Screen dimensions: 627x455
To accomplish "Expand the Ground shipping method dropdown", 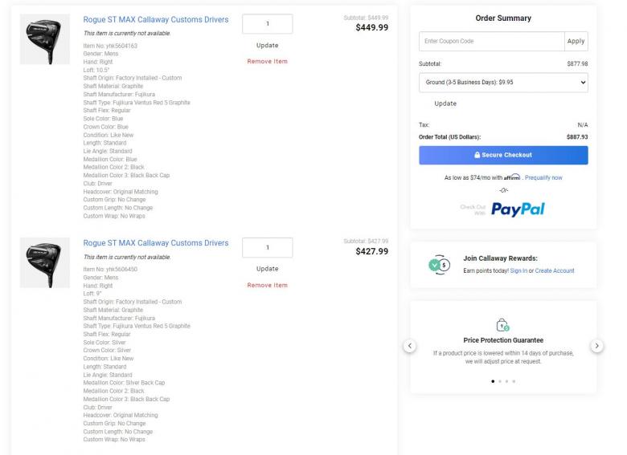I will click(x=503, y=83).
